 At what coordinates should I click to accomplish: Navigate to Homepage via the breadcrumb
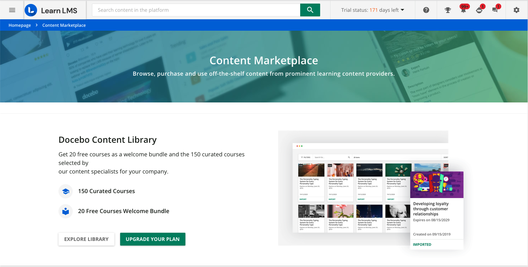coord(20,25)
